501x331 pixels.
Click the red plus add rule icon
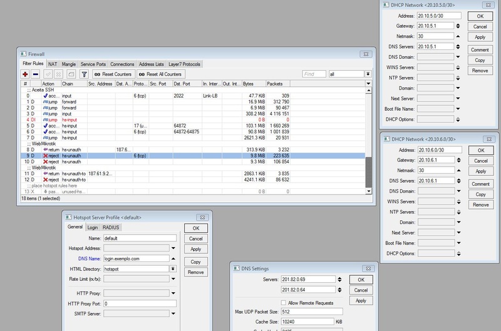pos(26,74)
